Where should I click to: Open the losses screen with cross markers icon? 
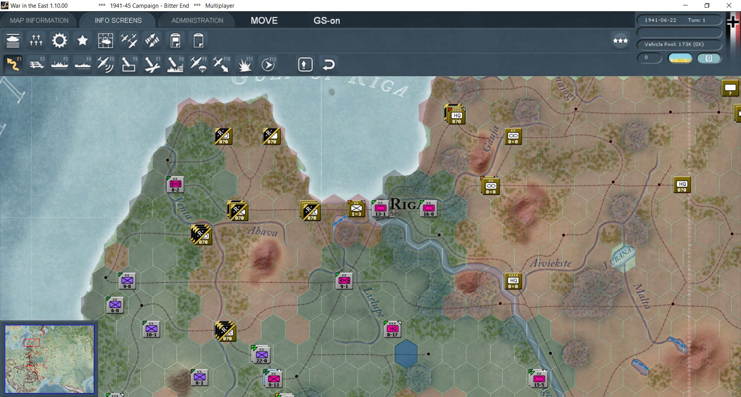pyautogui.click(x=36, y=41)
